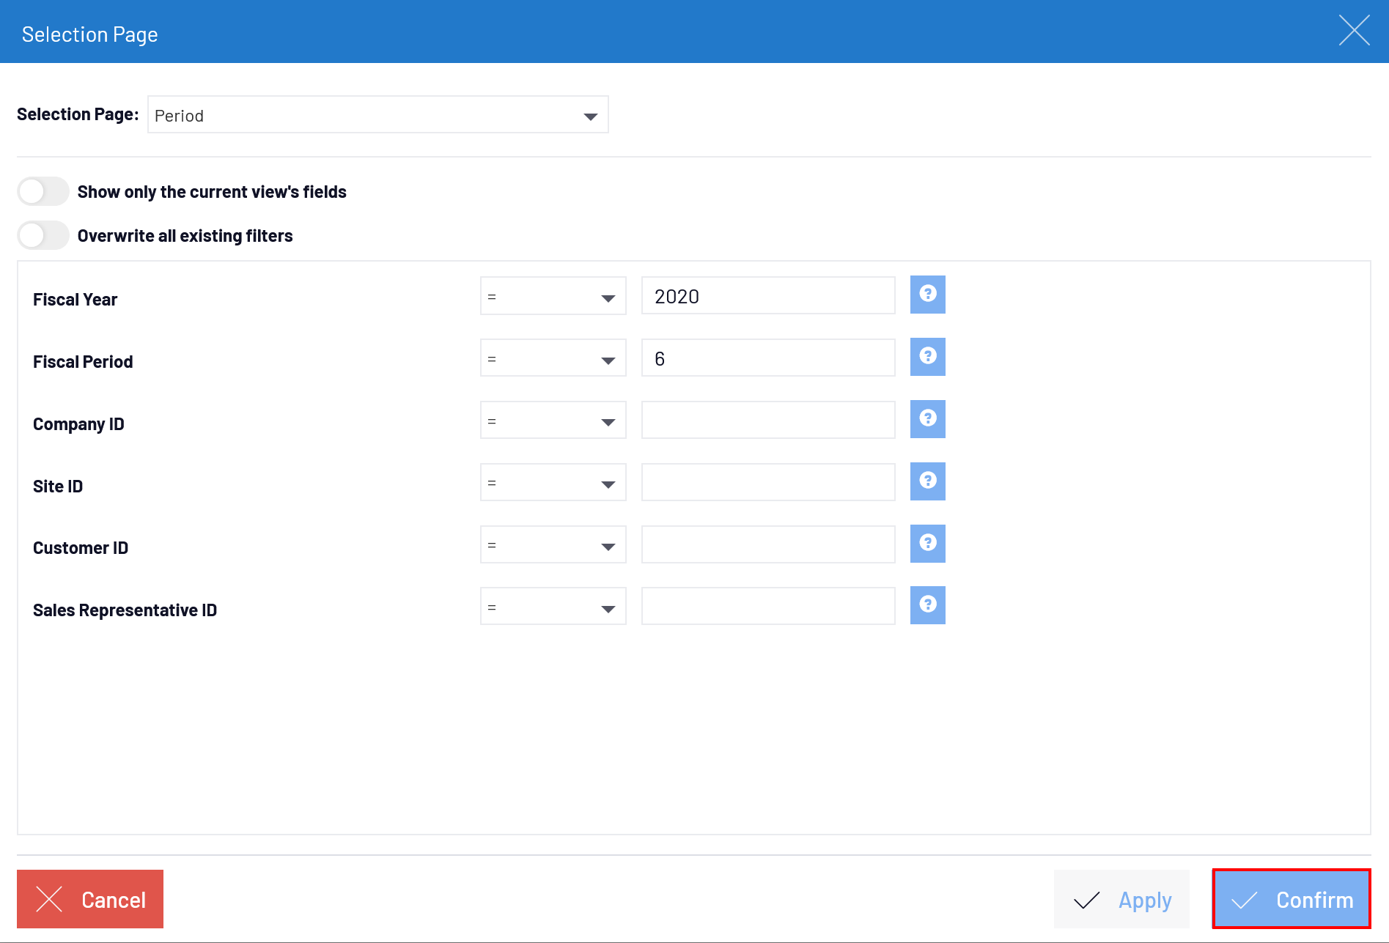Open the Company ID operator dropdown

coord(553,421)
